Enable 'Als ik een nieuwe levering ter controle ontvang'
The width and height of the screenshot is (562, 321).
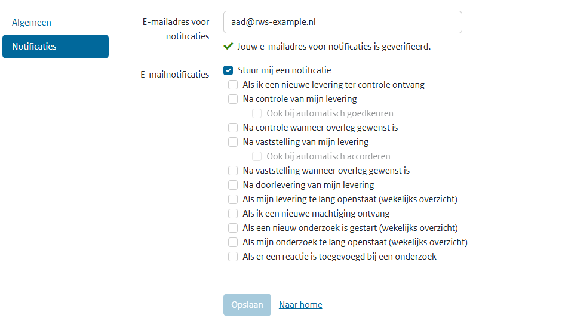233,85
